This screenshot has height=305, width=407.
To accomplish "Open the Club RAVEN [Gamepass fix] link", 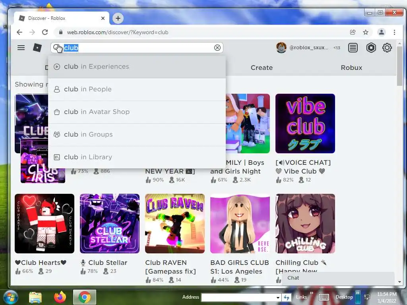I will (171, 267).
